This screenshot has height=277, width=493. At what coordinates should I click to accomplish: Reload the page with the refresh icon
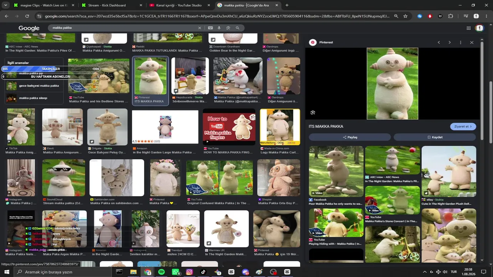pos(27,16)
